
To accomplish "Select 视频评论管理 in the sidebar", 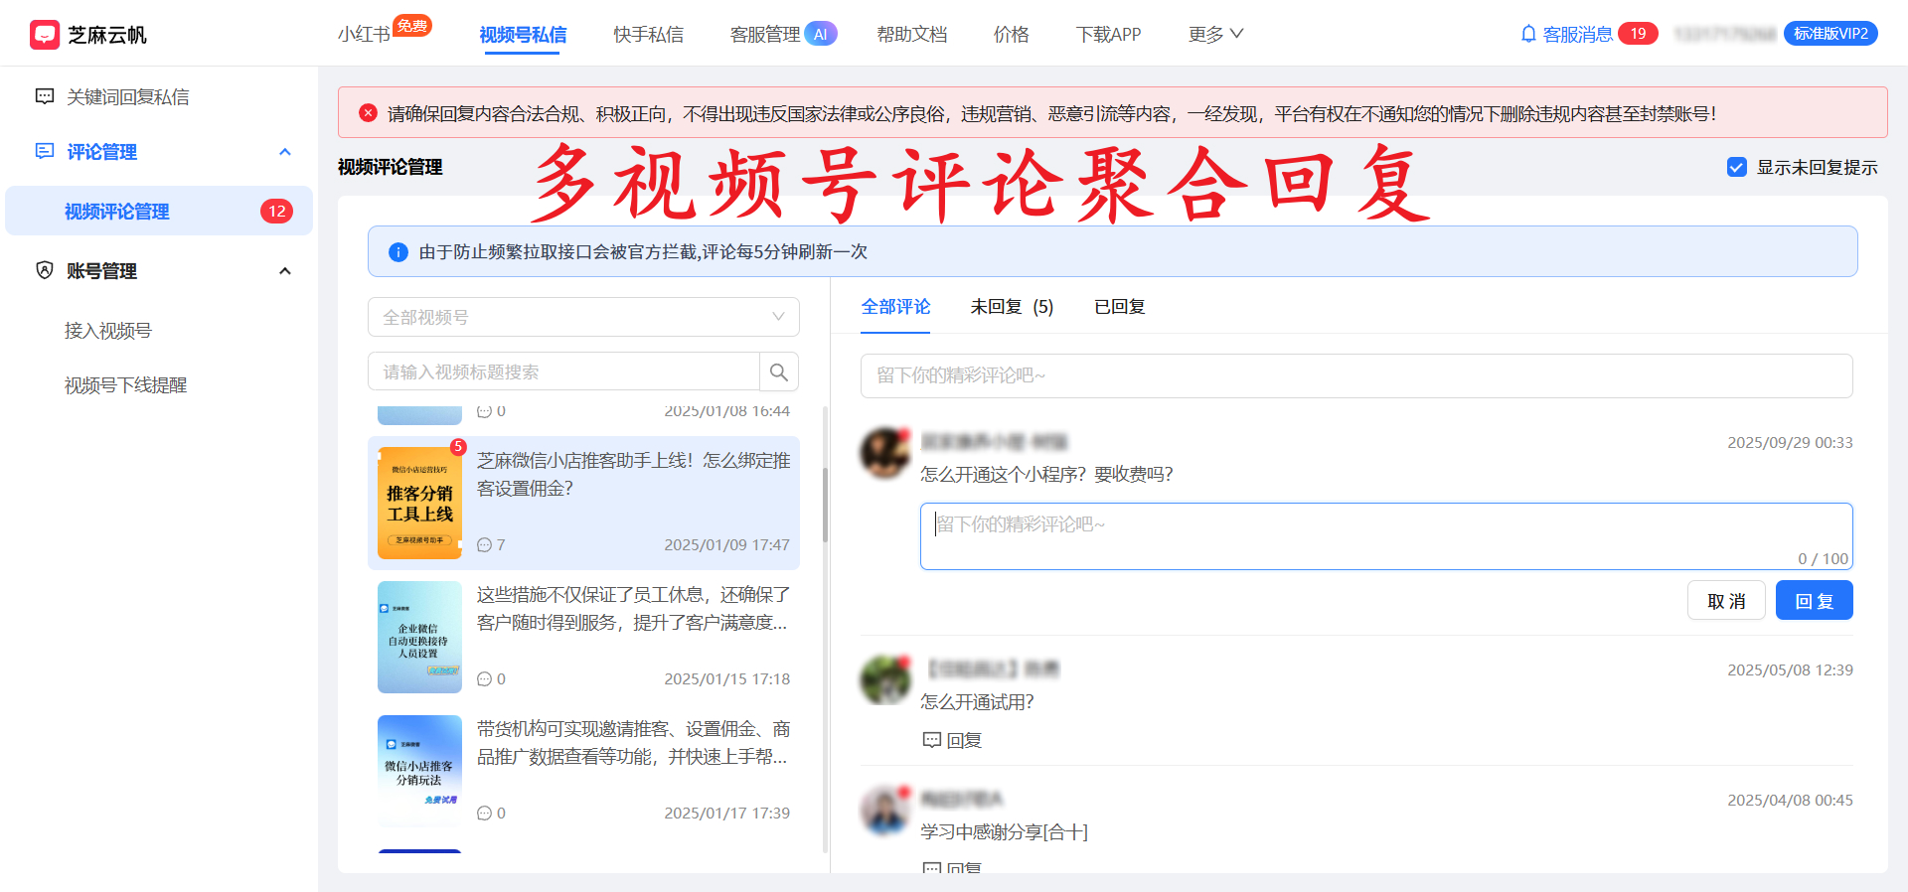I will 159,211.
